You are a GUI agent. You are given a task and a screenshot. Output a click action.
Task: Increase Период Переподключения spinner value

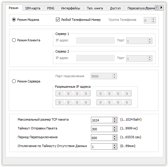point(114,136)
